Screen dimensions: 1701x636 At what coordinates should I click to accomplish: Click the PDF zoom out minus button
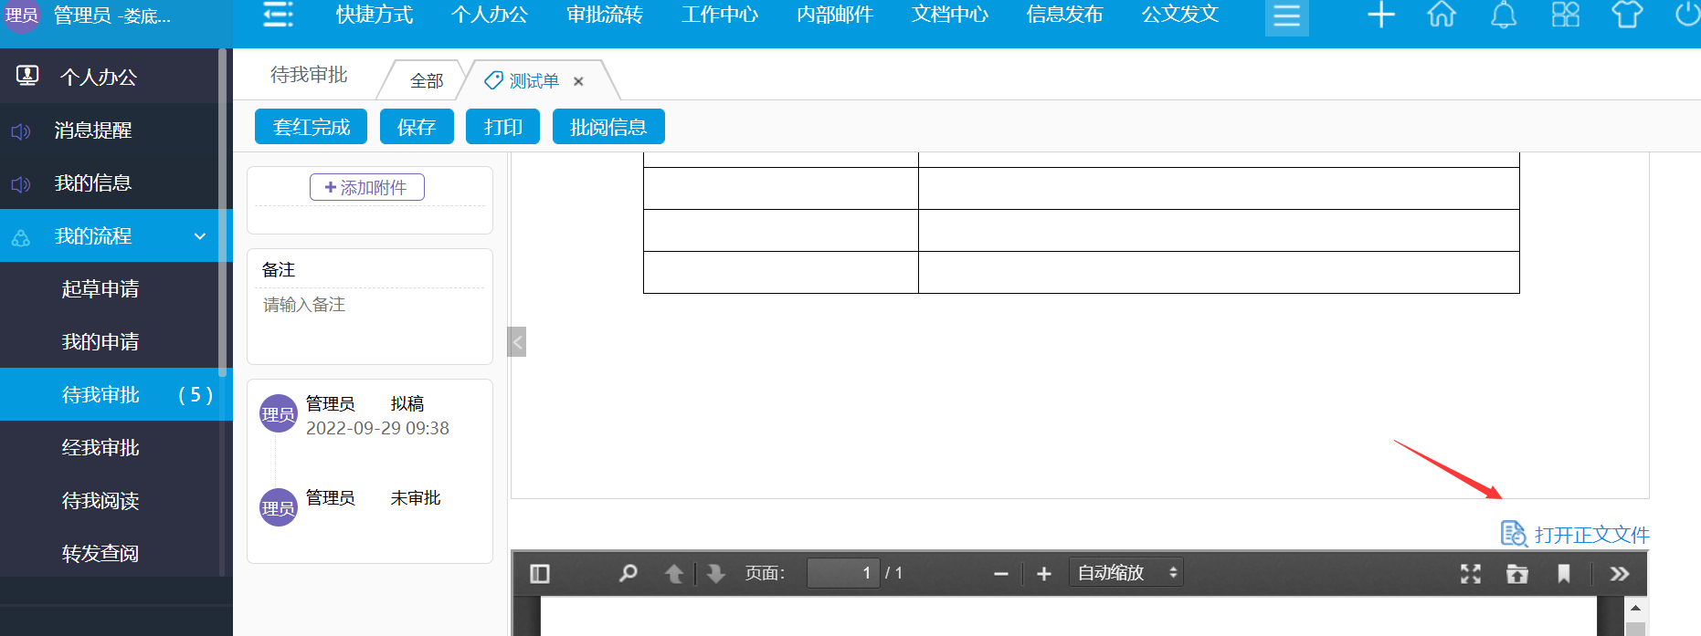[x=1000, y=573]
